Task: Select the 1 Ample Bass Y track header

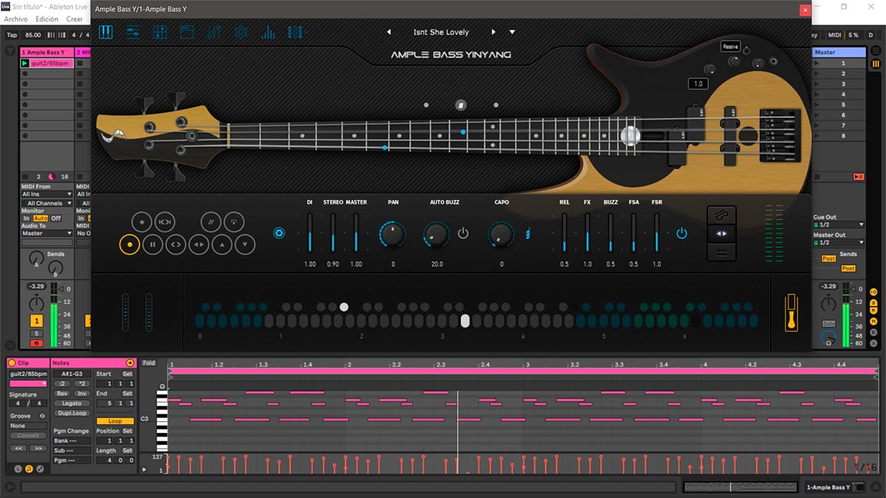Action: [46, 52]
